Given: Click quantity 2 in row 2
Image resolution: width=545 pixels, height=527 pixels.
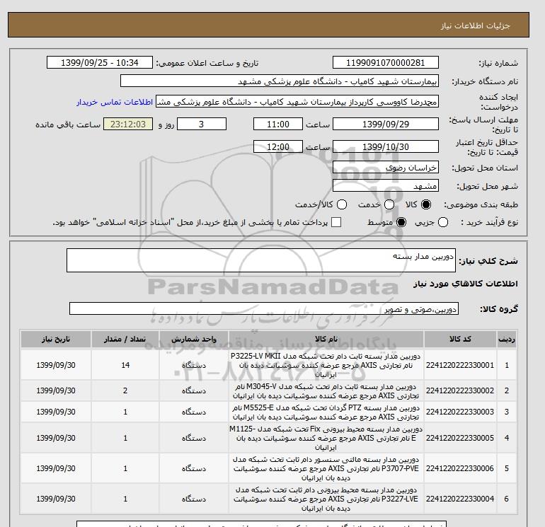Looking at the screenshot, I should coord(125,390).
